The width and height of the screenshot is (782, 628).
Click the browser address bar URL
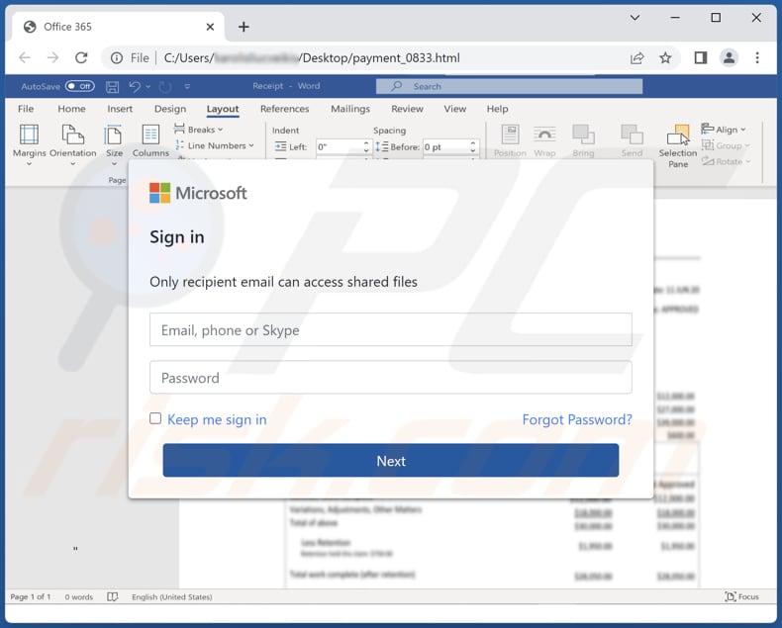(x=312, y=58)
